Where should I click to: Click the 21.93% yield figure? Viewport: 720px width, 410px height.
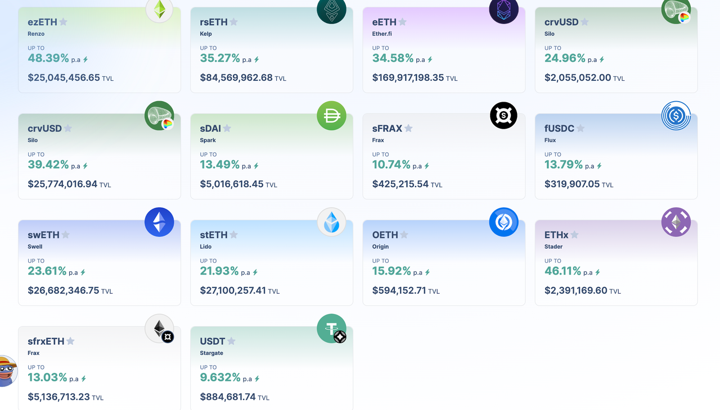(219, 271)
